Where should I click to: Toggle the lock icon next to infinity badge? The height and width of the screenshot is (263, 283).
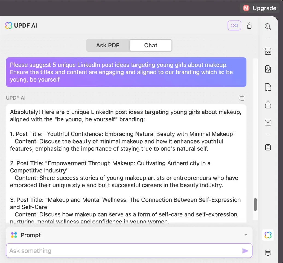249,25
